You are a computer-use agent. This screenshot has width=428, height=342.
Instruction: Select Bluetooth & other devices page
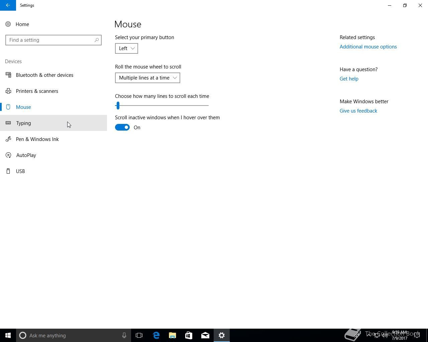[53, 75]
